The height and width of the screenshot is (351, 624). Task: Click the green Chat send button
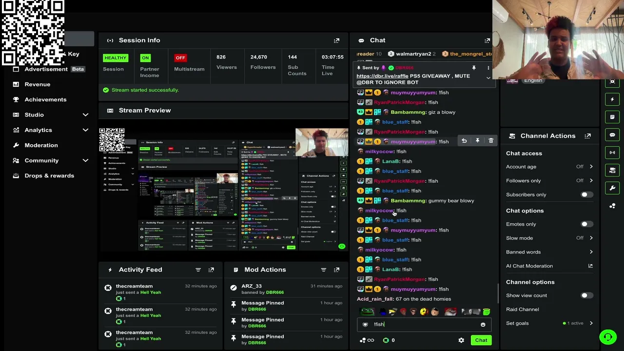[481, 340]
